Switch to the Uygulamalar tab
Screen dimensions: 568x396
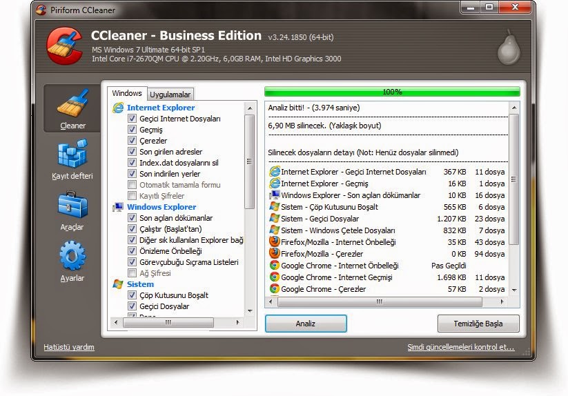pyautogui.click(x=170, y=95)
